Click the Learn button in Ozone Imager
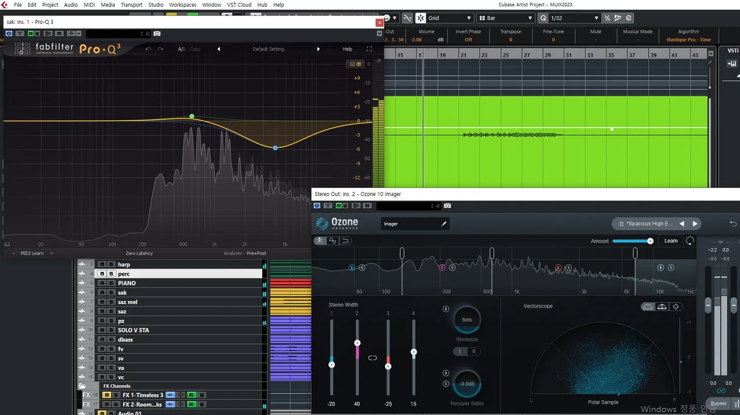740x415 pixels. click(x=671, y=241)
